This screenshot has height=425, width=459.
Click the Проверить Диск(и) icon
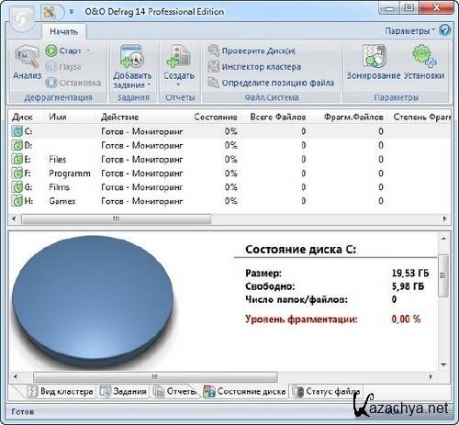(x=214, y=50)
